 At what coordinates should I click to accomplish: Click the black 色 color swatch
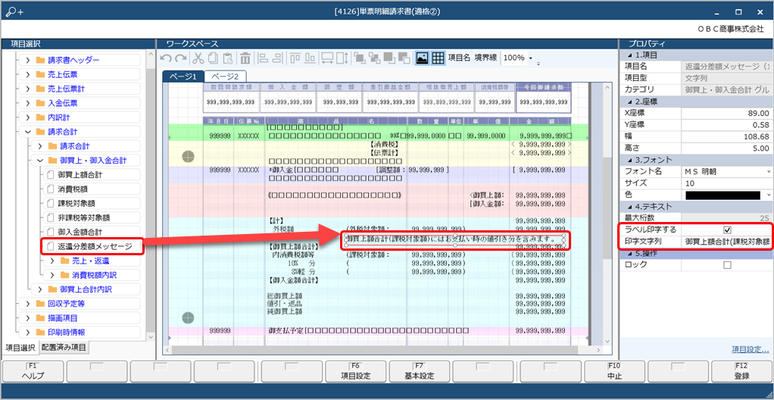point(723,195)
